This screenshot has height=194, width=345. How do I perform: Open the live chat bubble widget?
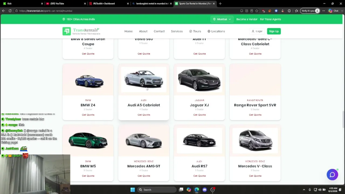click(x=332, y=175)
